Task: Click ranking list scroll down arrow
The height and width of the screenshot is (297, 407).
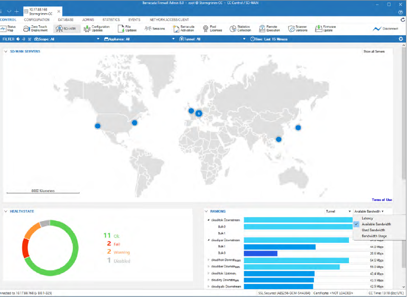Action: [404, 286]
